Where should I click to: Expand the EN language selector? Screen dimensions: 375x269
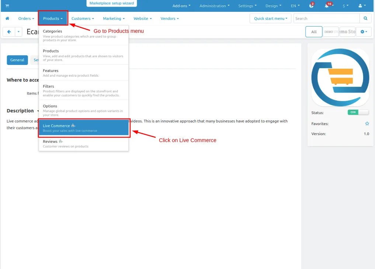tap(295, 6)
